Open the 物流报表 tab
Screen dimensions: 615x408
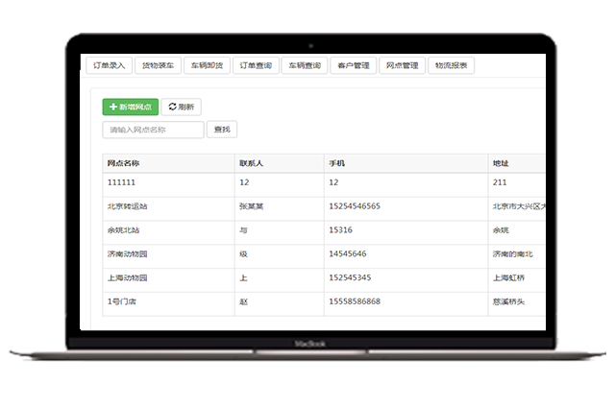coord(451,66)
